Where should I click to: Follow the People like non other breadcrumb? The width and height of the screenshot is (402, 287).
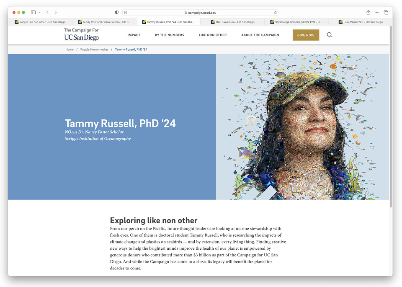(x=94, y=49)
